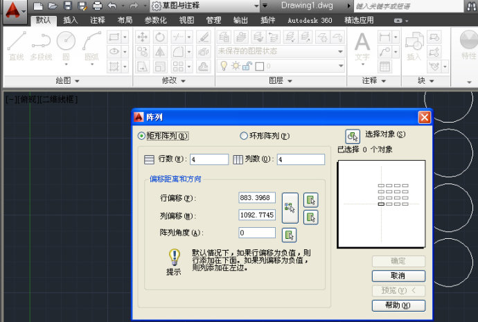This screenshot has width=478, height=322.
Task: Switch to the 参数化 ribbon tab
Action: pyautogui.click(x=155, y=20)
